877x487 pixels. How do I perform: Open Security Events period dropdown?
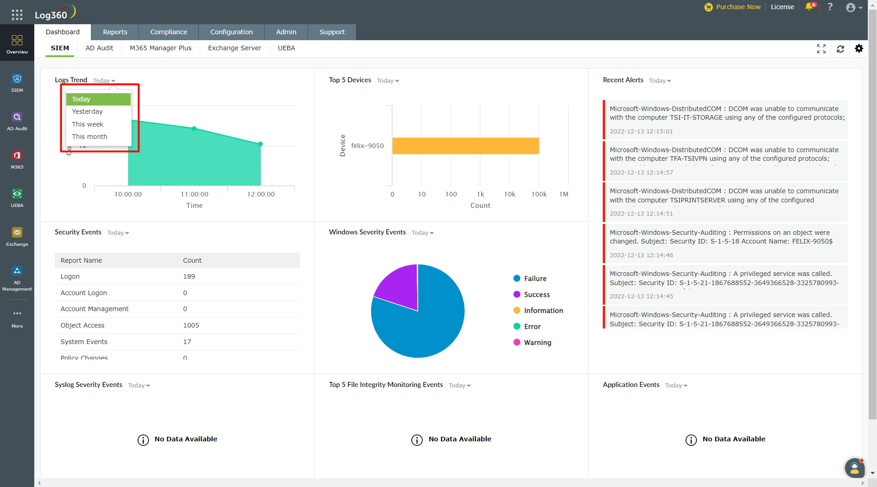118,233
